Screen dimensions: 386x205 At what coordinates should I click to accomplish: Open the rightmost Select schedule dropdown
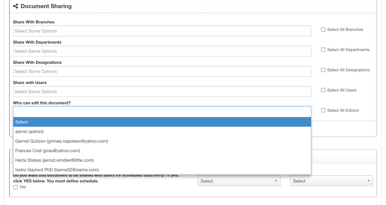[x=331, y=181]
